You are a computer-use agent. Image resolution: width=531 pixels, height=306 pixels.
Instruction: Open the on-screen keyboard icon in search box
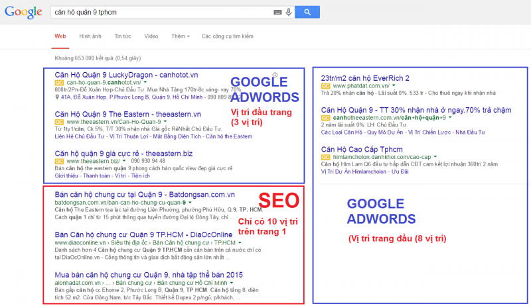point(277,12)
